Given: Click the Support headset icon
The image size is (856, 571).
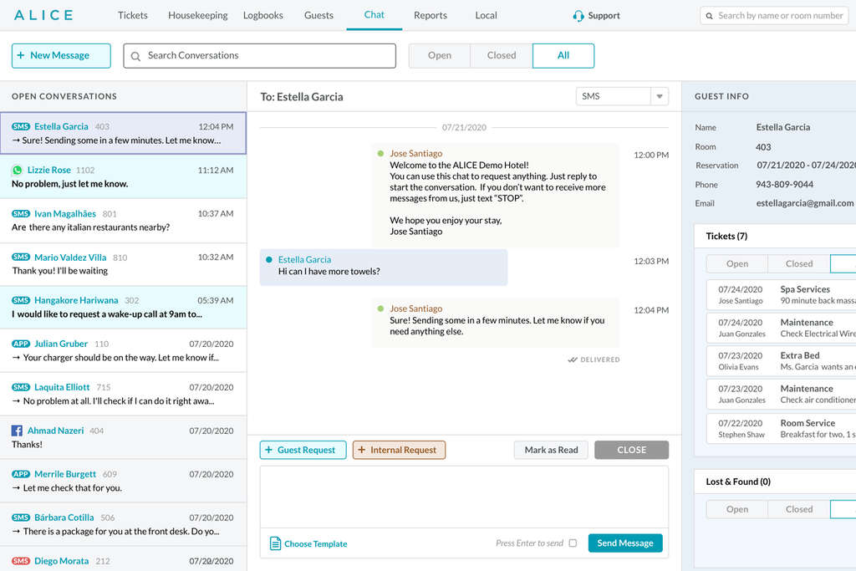Looking at the screenshot, I should point(578,16).
